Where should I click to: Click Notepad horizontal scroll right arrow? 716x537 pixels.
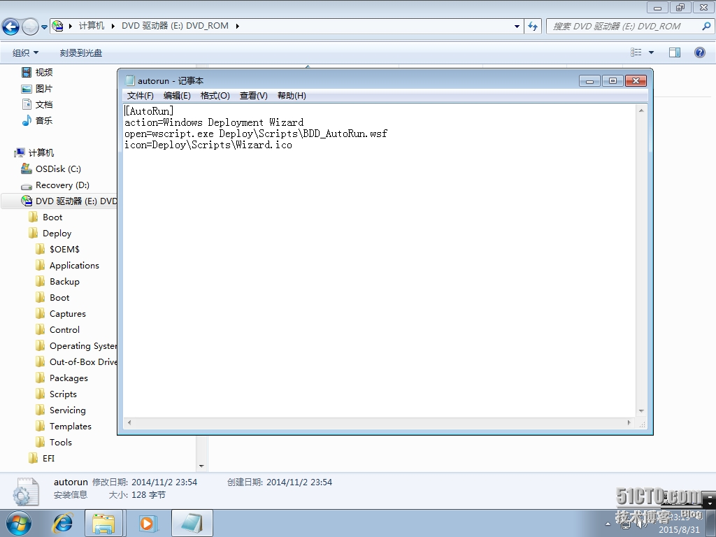coord(629,423)
